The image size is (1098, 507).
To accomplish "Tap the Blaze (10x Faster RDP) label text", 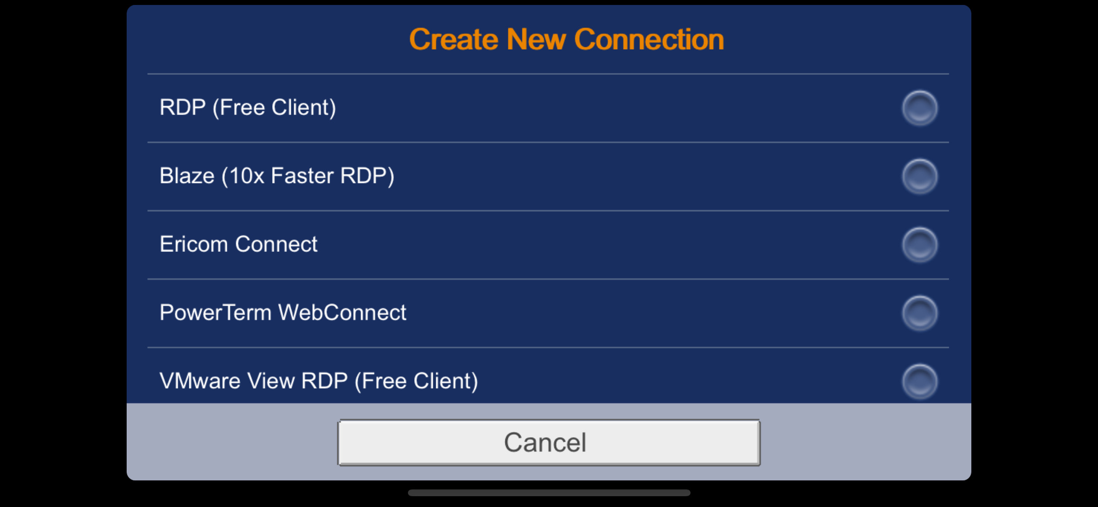I will pyautogui.click(x=277, y=176).
